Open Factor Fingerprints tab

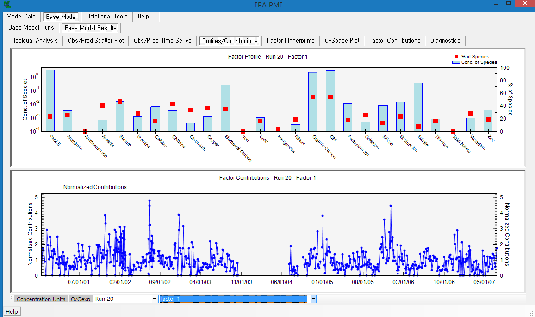click(291, 40)
